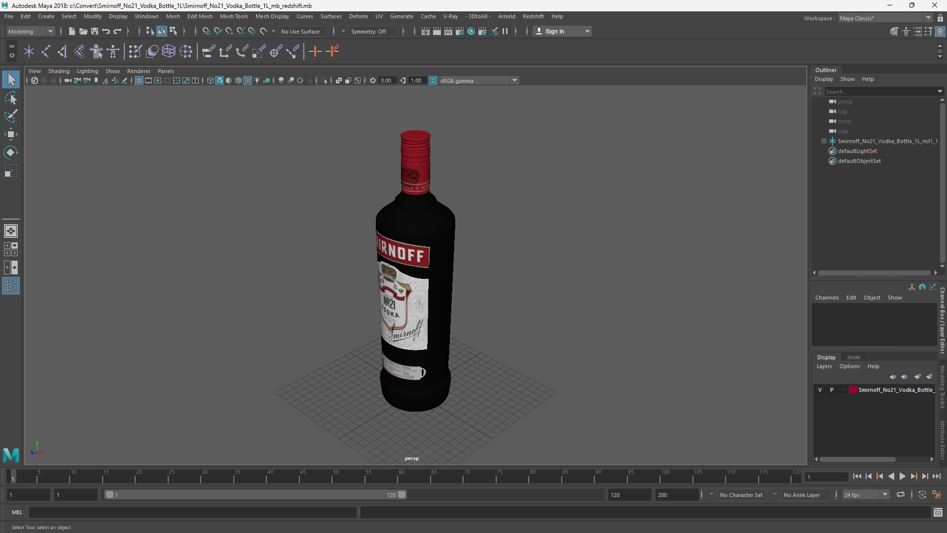
Task: Toggle viewport textured display icon
Action: tap(248, 80)
